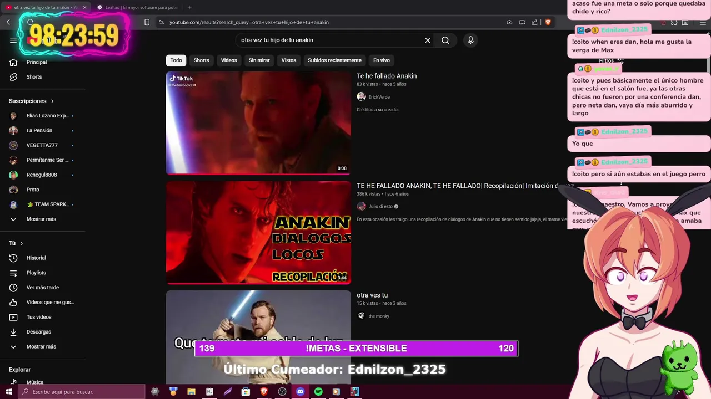Click the Windows taskbar search box

click(81, 392)
